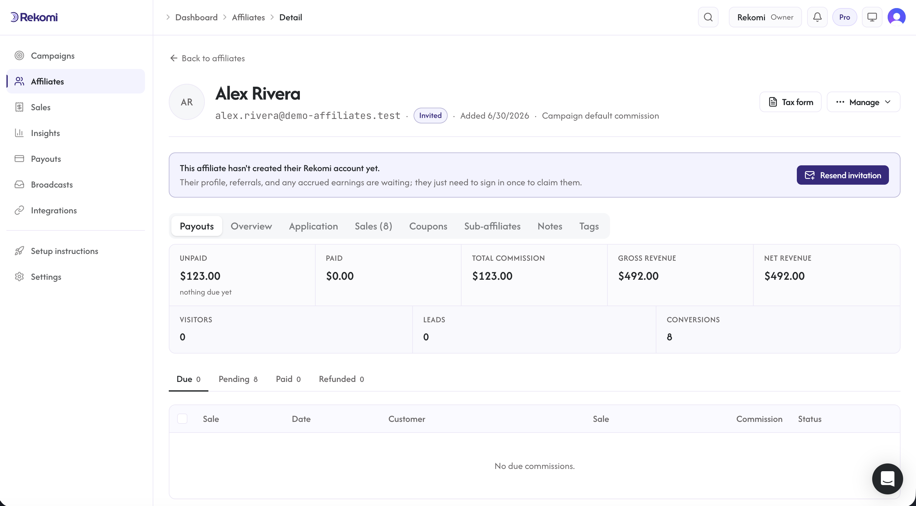This screenshot has height=506, width=916.
Task: Click the Broadcasts inbox icon
Action: [x=19, y=184]
